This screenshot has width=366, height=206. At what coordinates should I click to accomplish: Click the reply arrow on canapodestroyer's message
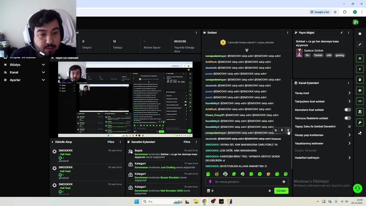point(276,130)
